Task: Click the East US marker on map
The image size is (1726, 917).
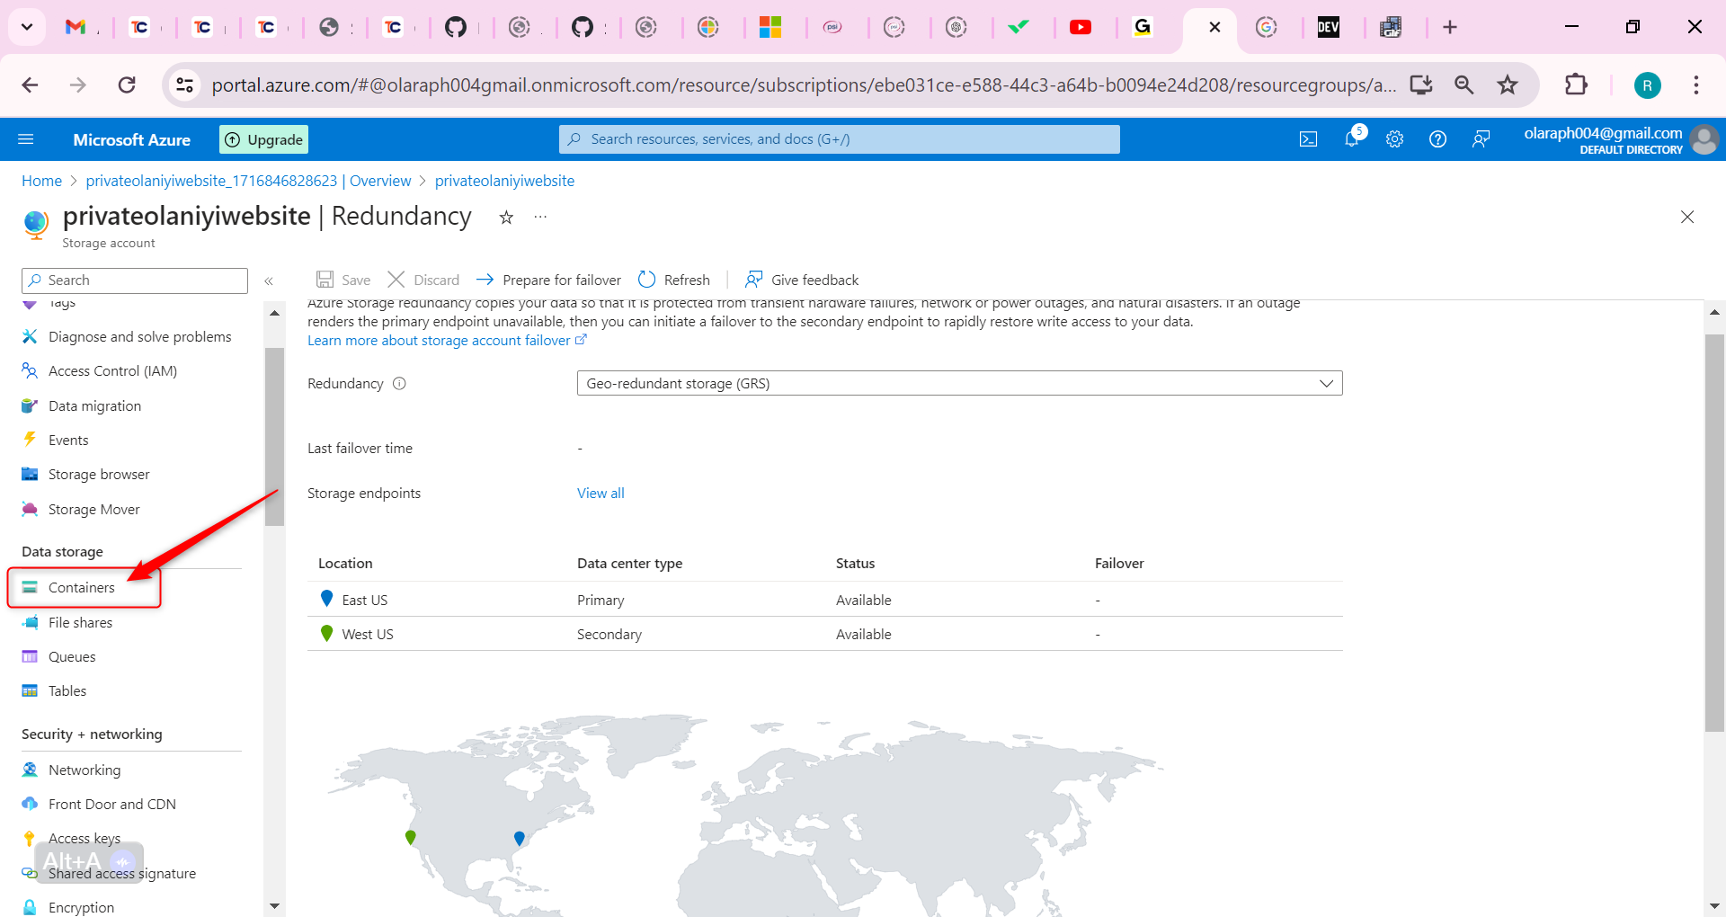Action: point(519,838)
